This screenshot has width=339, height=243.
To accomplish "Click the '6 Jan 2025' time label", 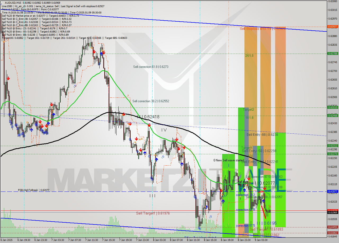I will 6,240.
